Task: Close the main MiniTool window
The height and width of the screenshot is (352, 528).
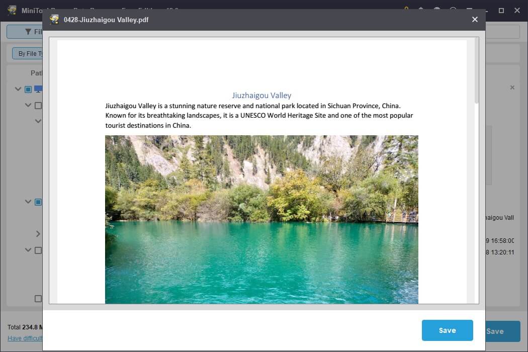Action: point(517,11)
